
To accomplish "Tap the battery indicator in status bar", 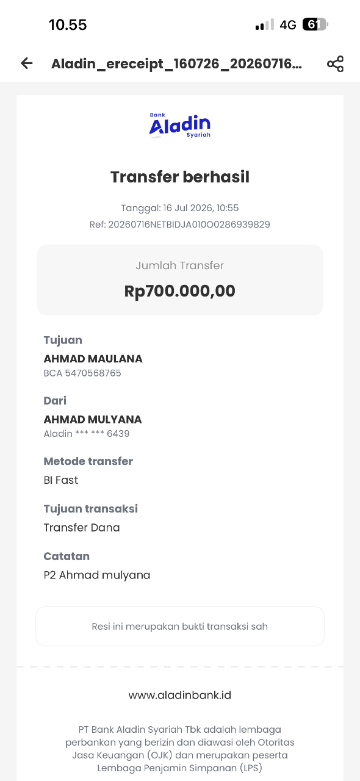I will [x=315, y=25].
